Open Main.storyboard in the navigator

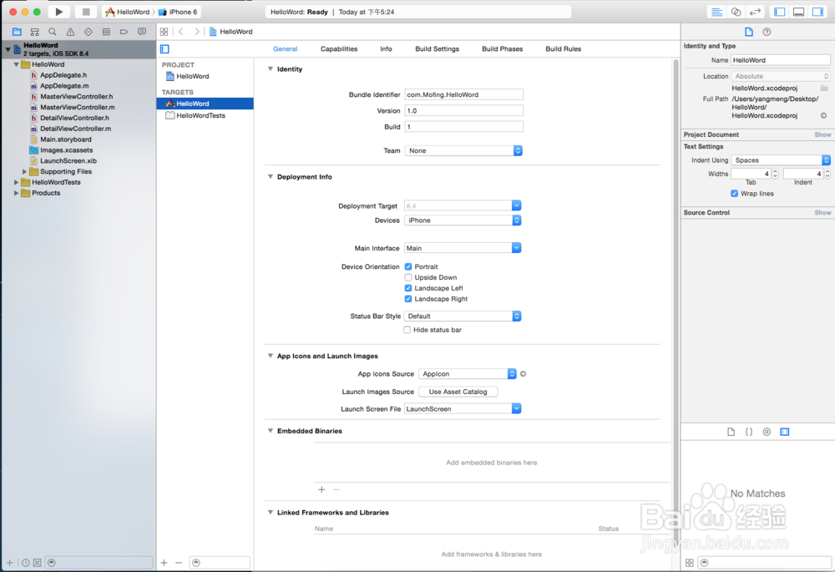[65, 139]
